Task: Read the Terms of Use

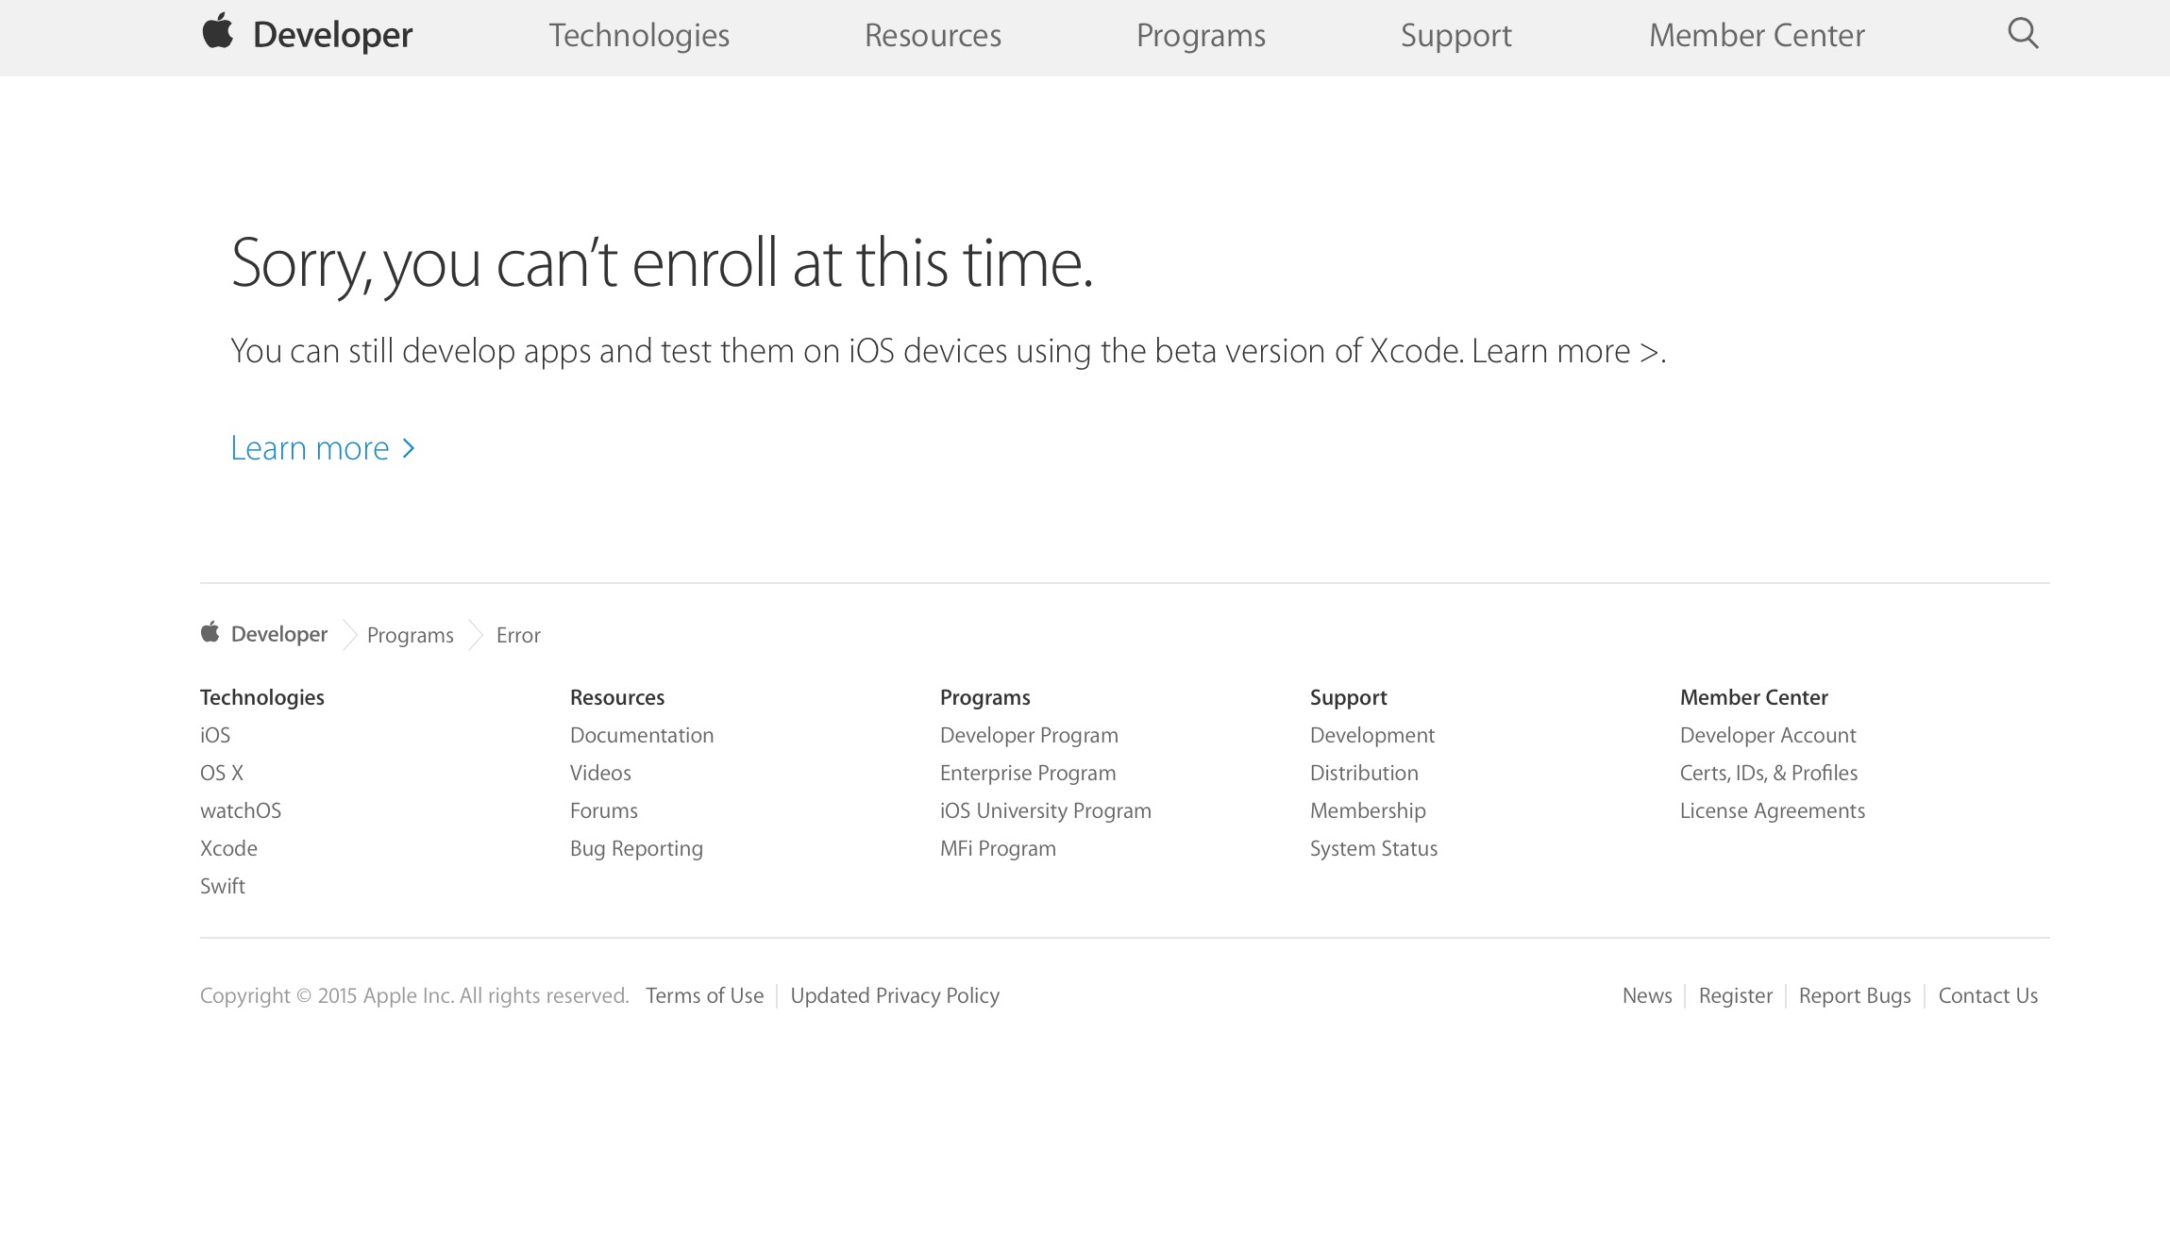Action: click(704, 995)
